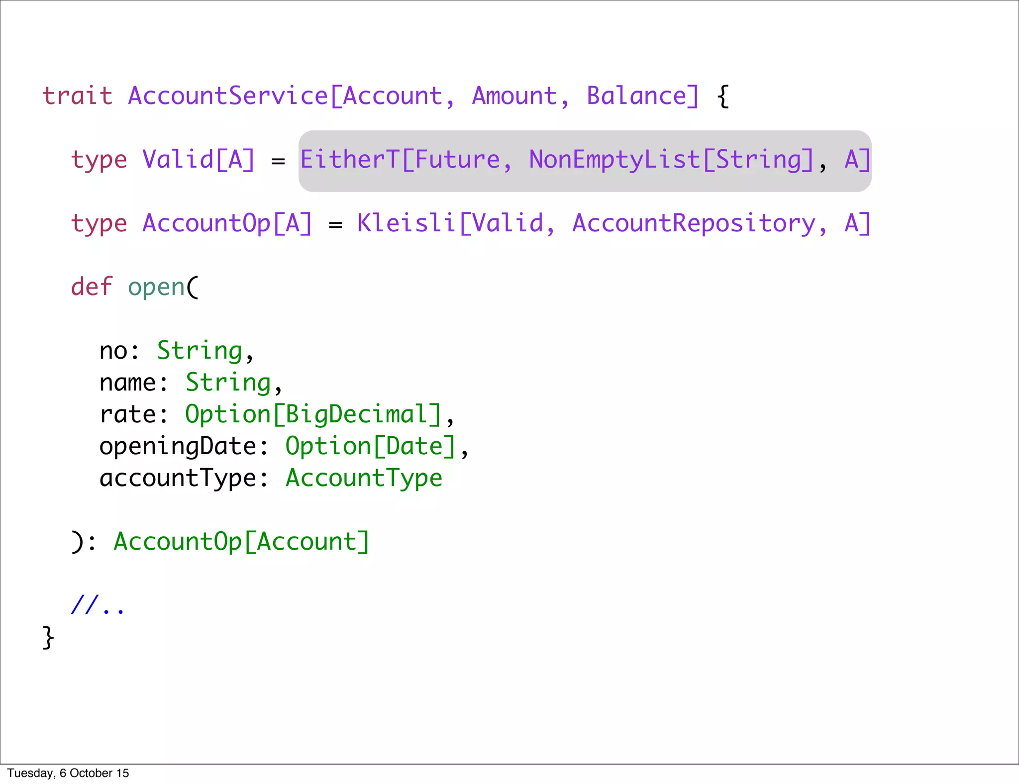This screenshot has height=784, width=1019.
Task: Click the 'accountType:' parameter name
Action: click(x=184, y=479)
